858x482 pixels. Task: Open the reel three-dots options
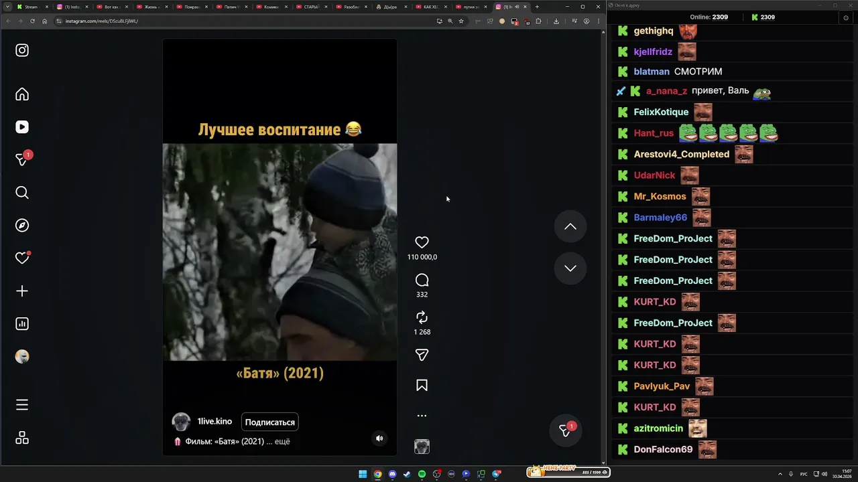pyautogui.click(x=422, y=416)
